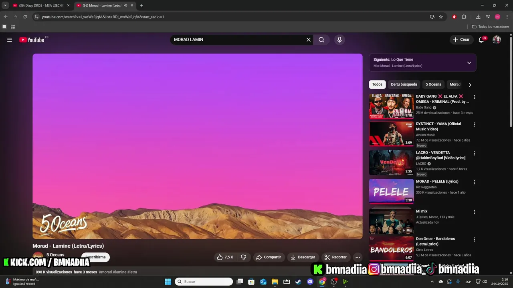The height and width of the screenshot is (288, 513).
Task: Select the 5 Oceans filter chip
Action: 433,84
